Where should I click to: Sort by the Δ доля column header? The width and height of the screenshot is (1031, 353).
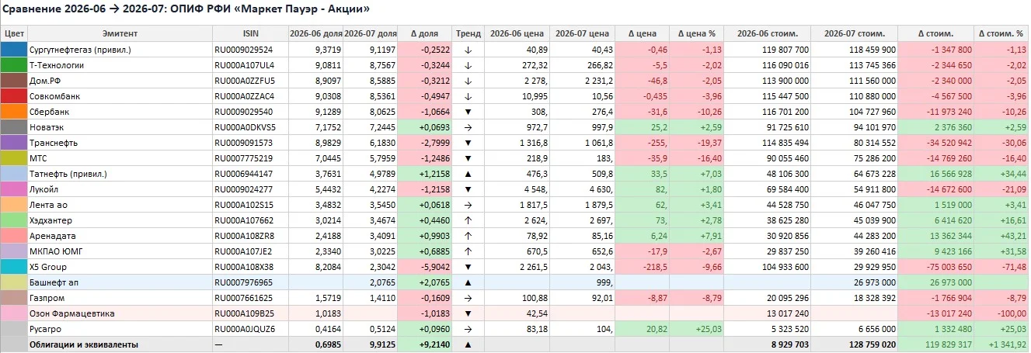tap(425, 33)
